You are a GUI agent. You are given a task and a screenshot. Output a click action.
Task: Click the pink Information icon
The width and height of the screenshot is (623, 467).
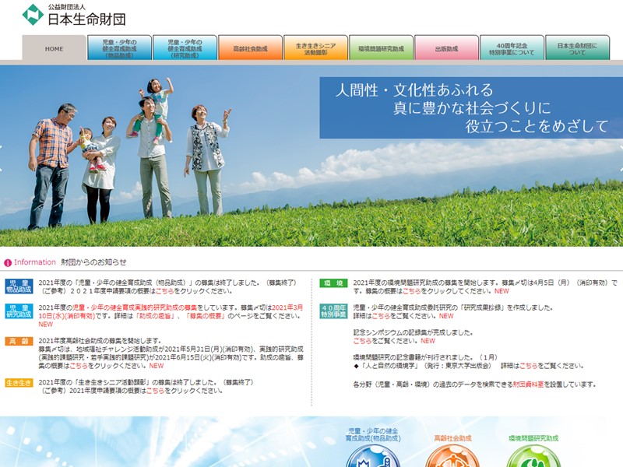tap(8, 262)
